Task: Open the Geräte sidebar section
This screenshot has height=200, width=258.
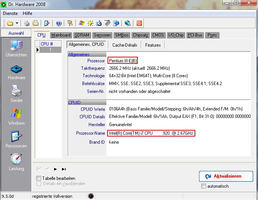Action: [x=16, y=94]
